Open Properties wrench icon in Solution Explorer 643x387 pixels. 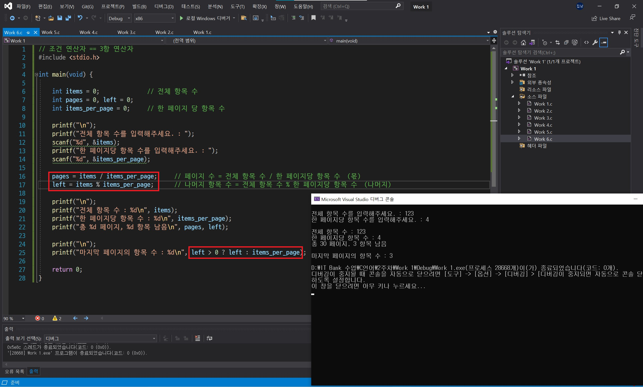click(595, 42)
